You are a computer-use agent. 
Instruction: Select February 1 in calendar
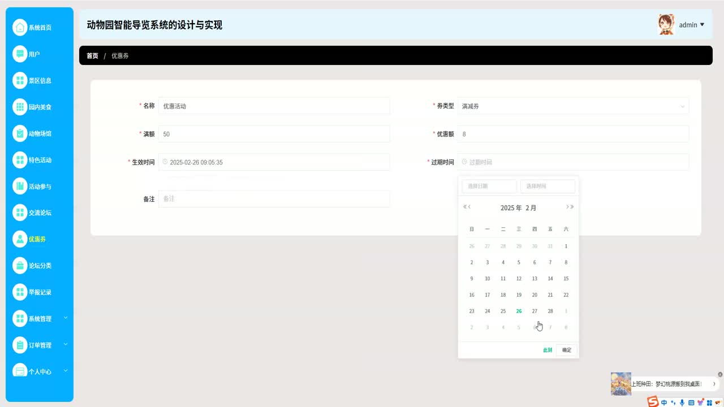566,246
